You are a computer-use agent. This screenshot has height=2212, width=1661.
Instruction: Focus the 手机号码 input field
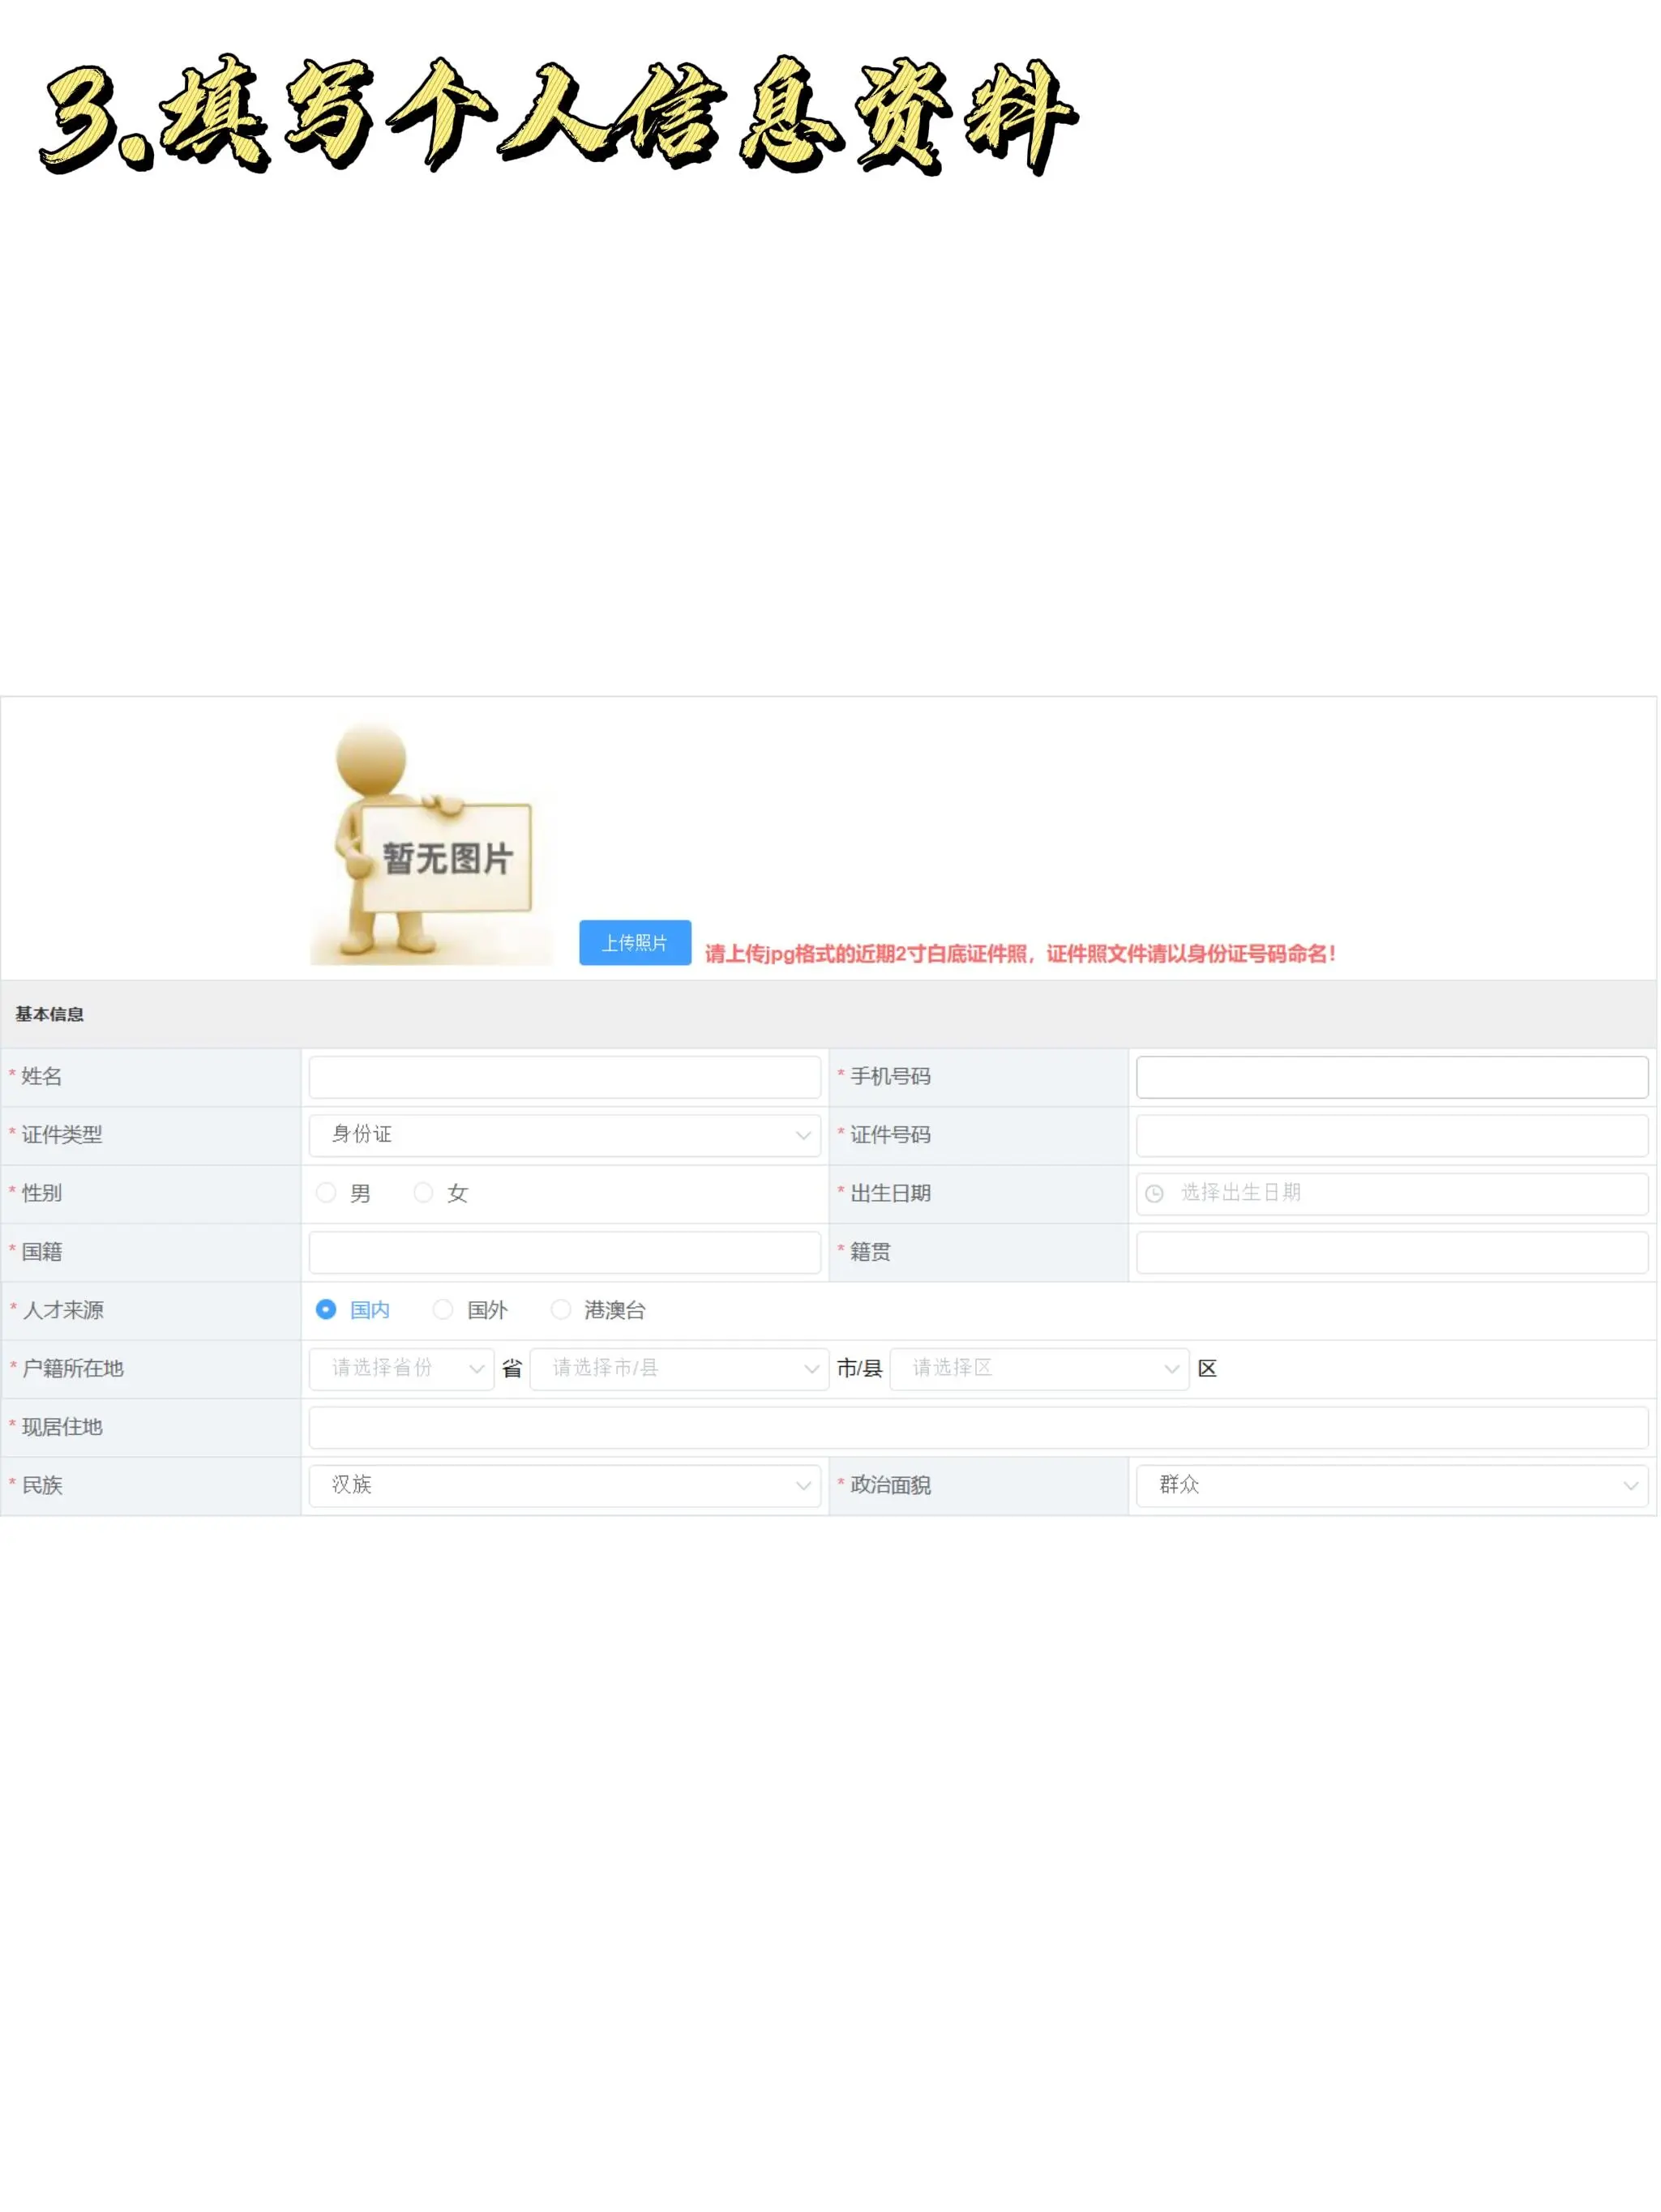tap(1393, 1078)
